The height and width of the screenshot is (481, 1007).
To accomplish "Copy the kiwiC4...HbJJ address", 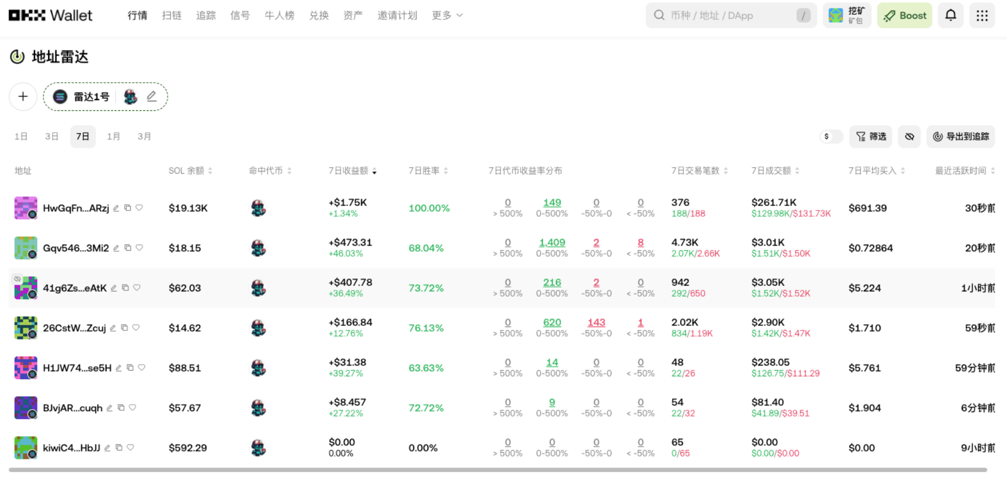I will pos(119,448).
